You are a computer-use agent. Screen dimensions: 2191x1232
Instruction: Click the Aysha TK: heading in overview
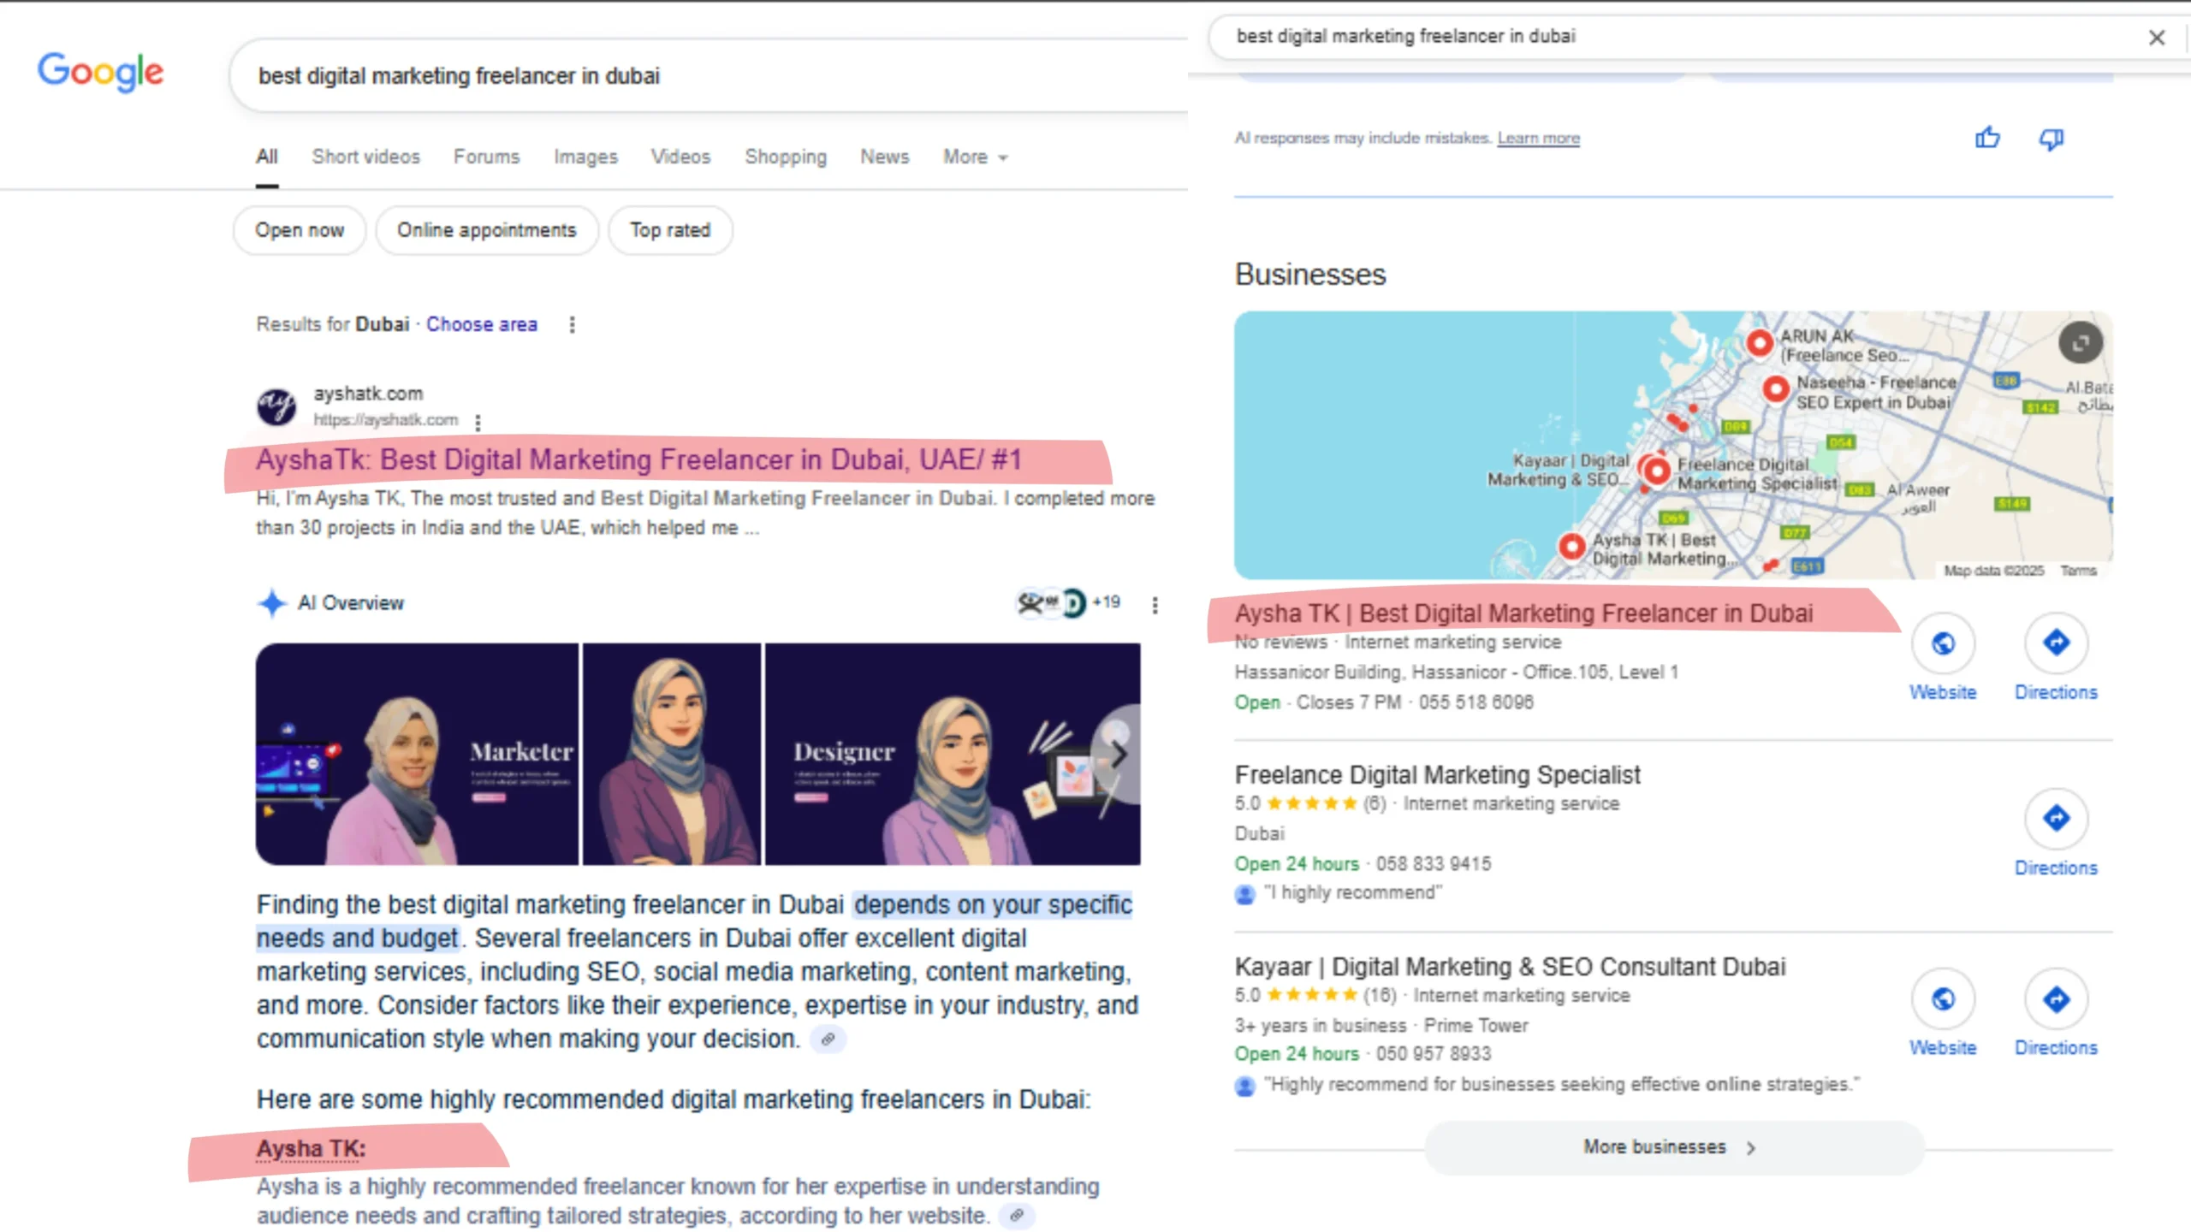click(x=311, y=1148)
